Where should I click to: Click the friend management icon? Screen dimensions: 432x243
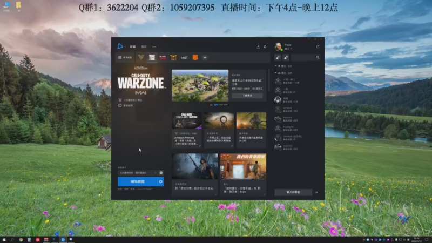coord(286,58)
